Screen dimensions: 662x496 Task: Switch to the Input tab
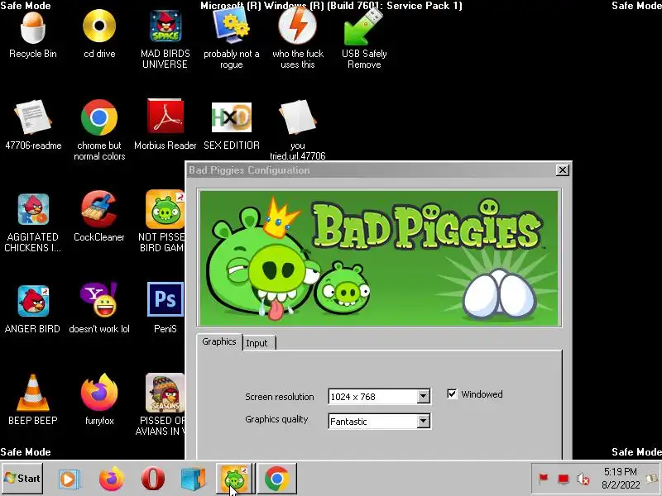259,343
